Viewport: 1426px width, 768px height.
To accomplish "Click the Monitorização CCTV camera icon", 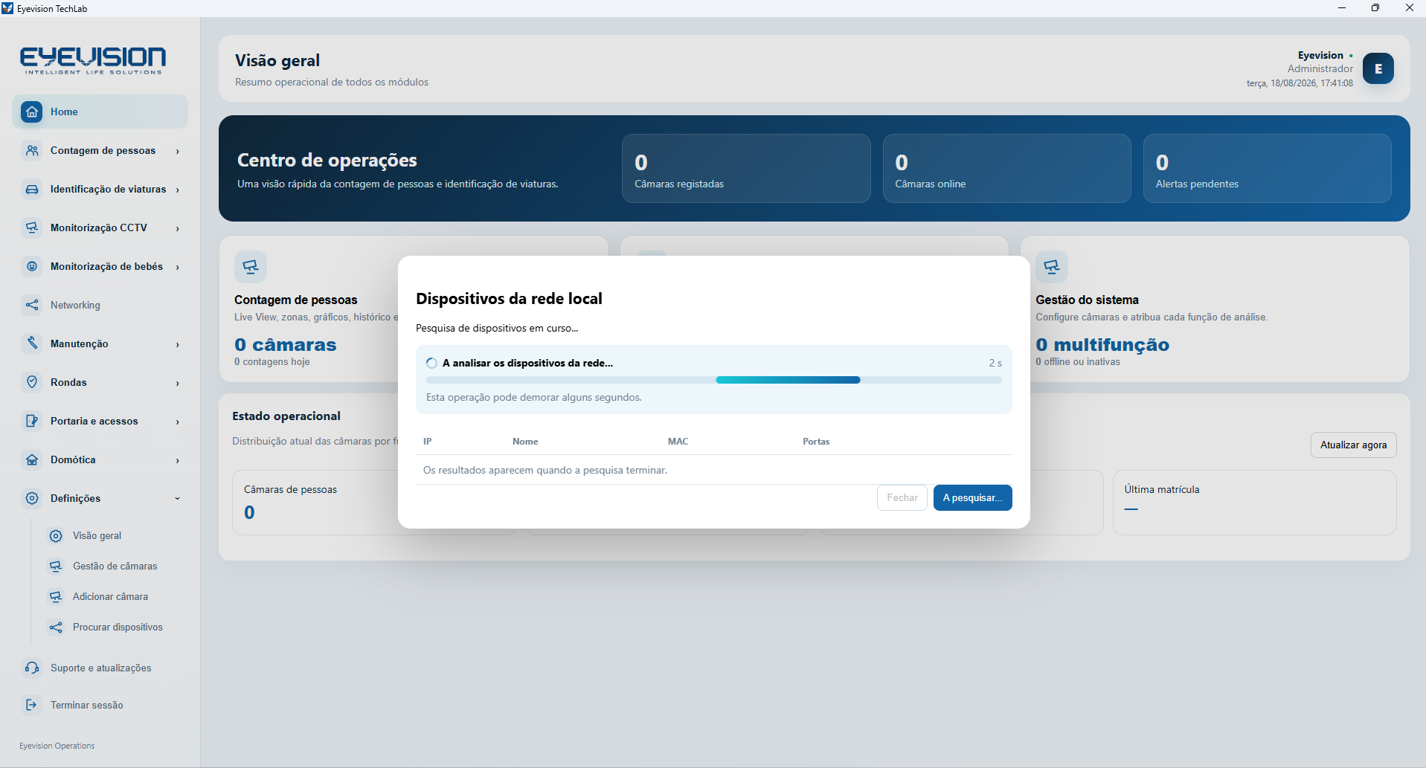I will [x=32, y=228].
